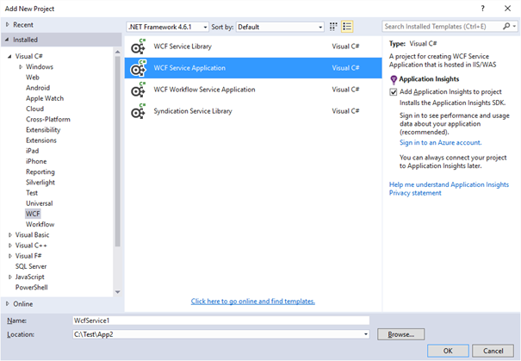Click the tree scrollbar up arrow
The width and height of the screenshot is (521, 361).
pos(117,53)
